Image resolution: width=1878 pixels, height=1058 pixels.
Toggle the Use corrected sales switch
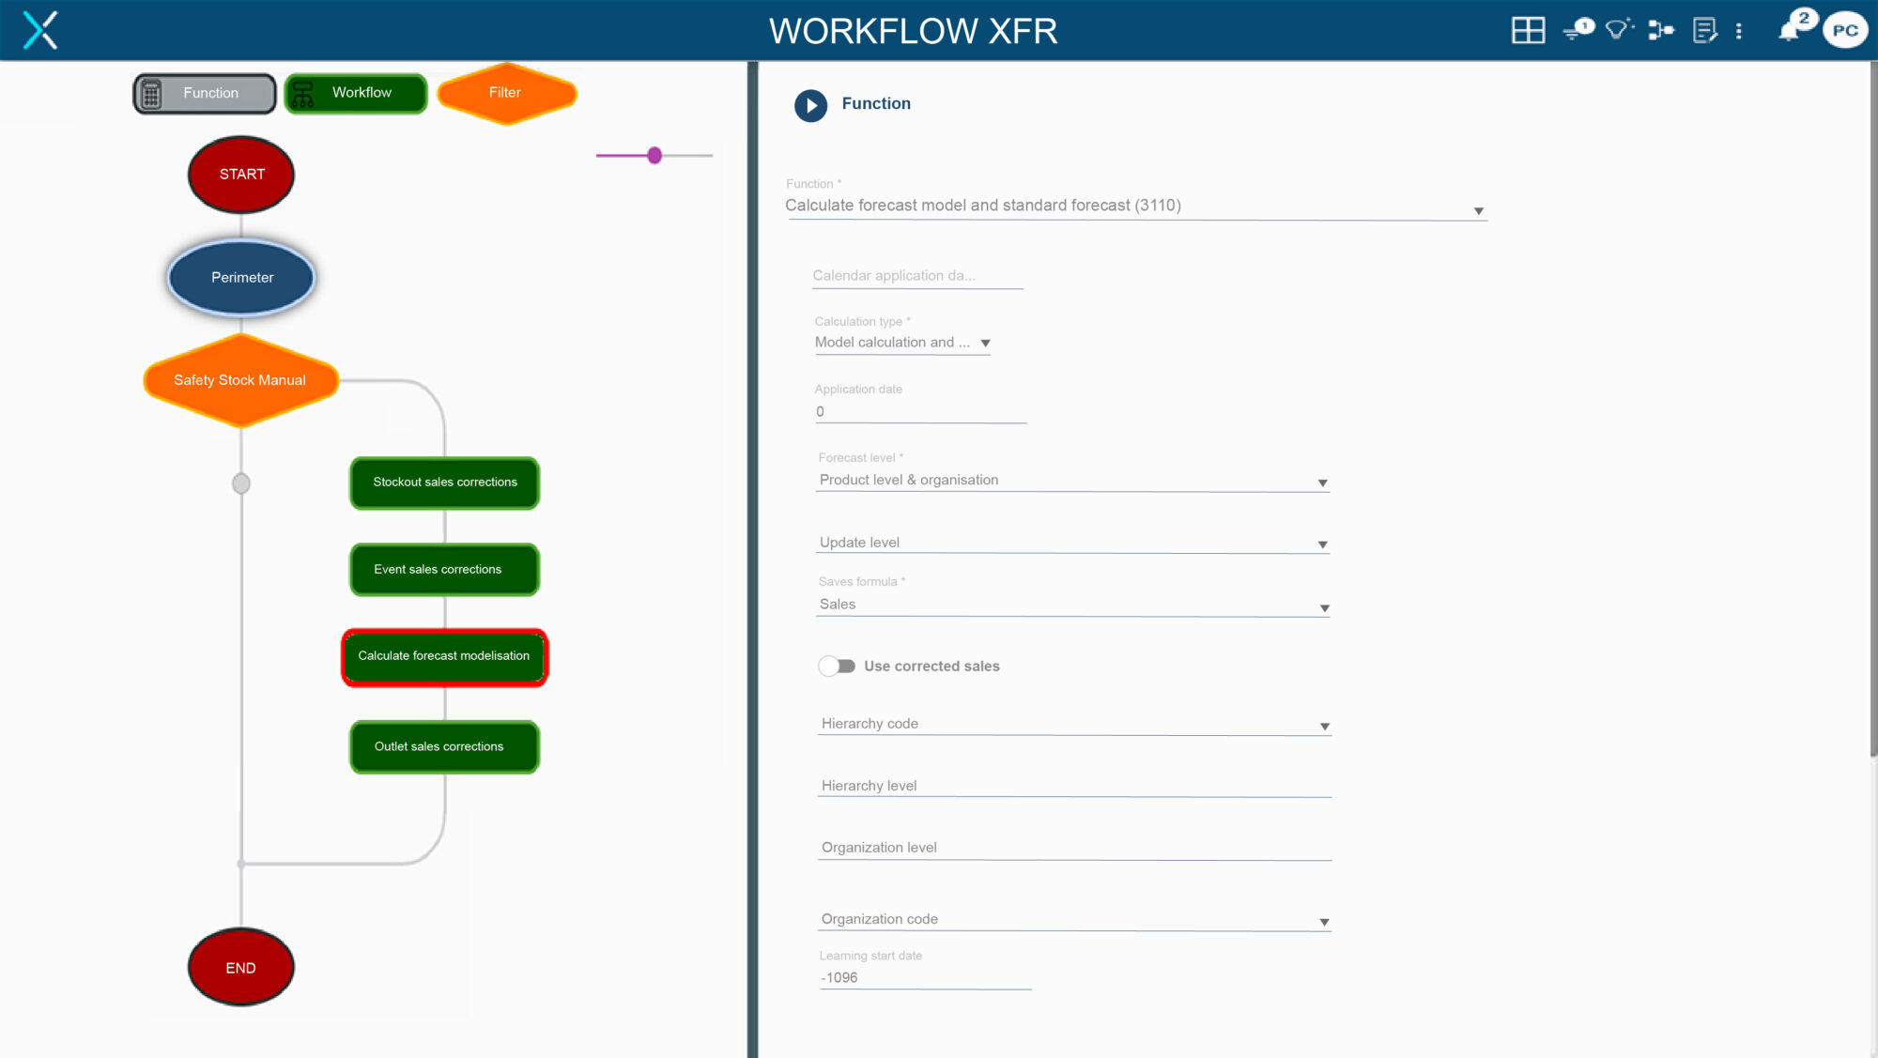point(837,666)
